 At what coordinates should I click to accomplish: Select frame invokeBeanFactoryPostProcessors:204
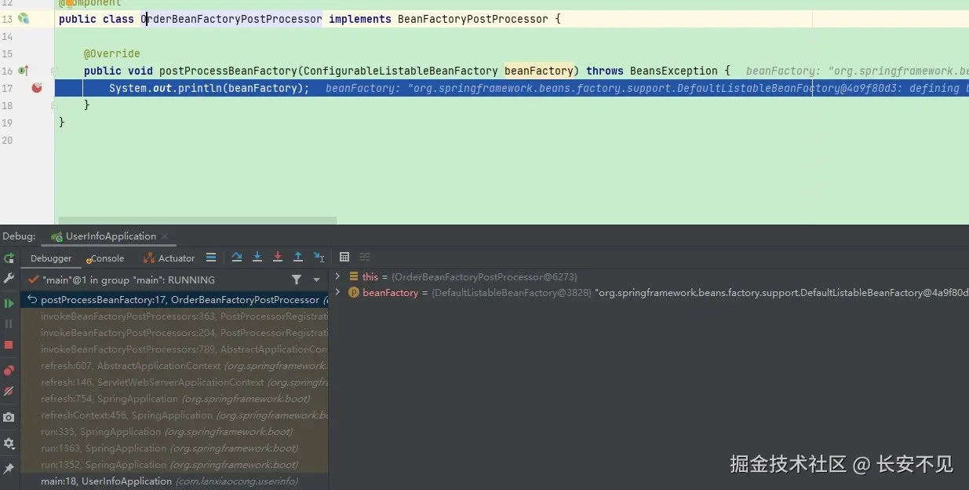[176, 333]
